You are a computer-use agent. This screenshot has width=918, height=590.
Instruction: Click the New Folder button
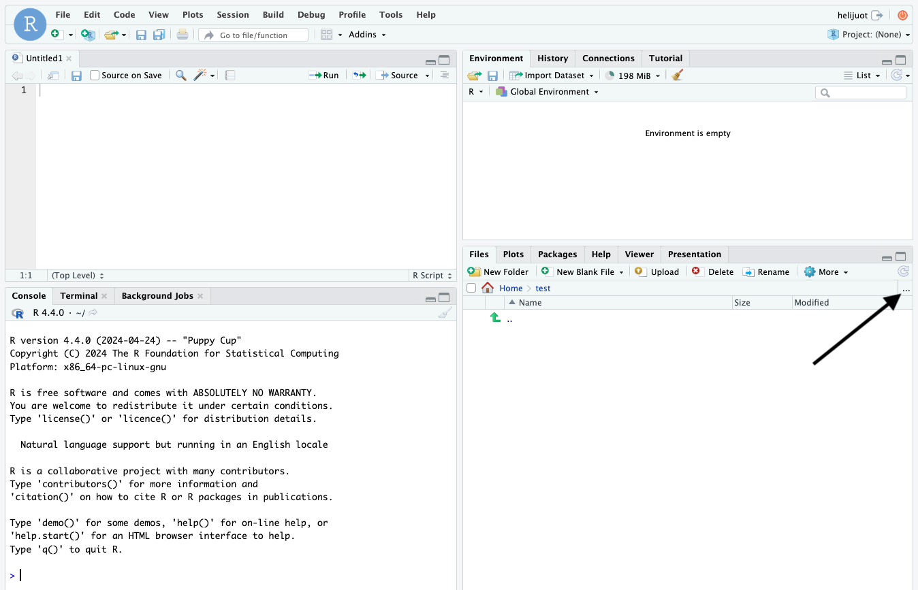498,272
